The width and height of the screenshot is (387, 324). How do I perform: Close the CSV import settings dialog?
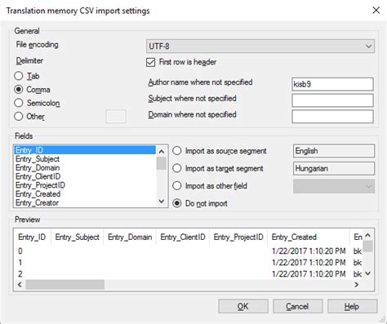pyautogui.click(x=376, y=11)
